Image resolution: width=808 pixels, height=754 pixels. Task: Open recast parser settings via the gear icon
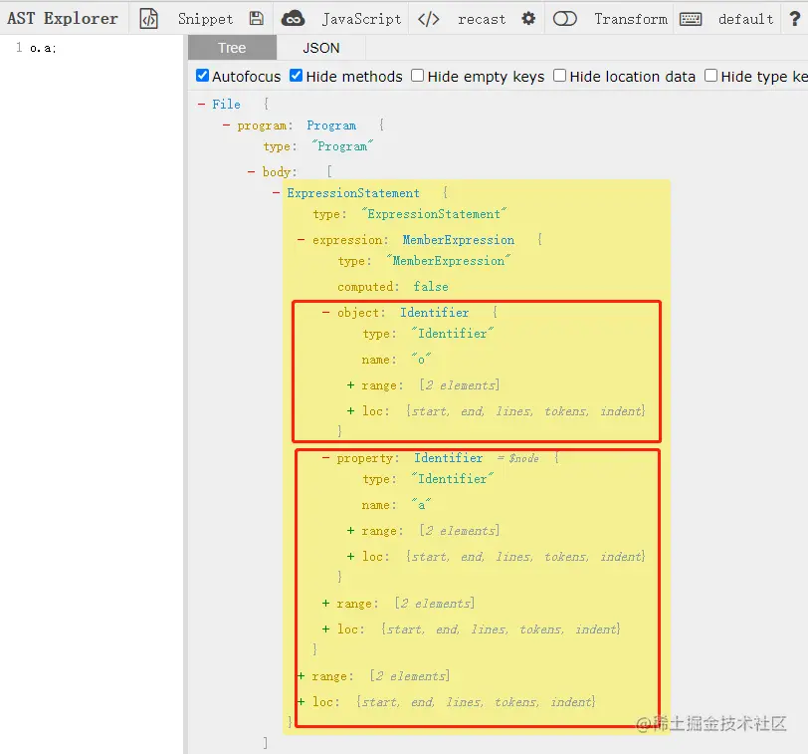point(530,18)
